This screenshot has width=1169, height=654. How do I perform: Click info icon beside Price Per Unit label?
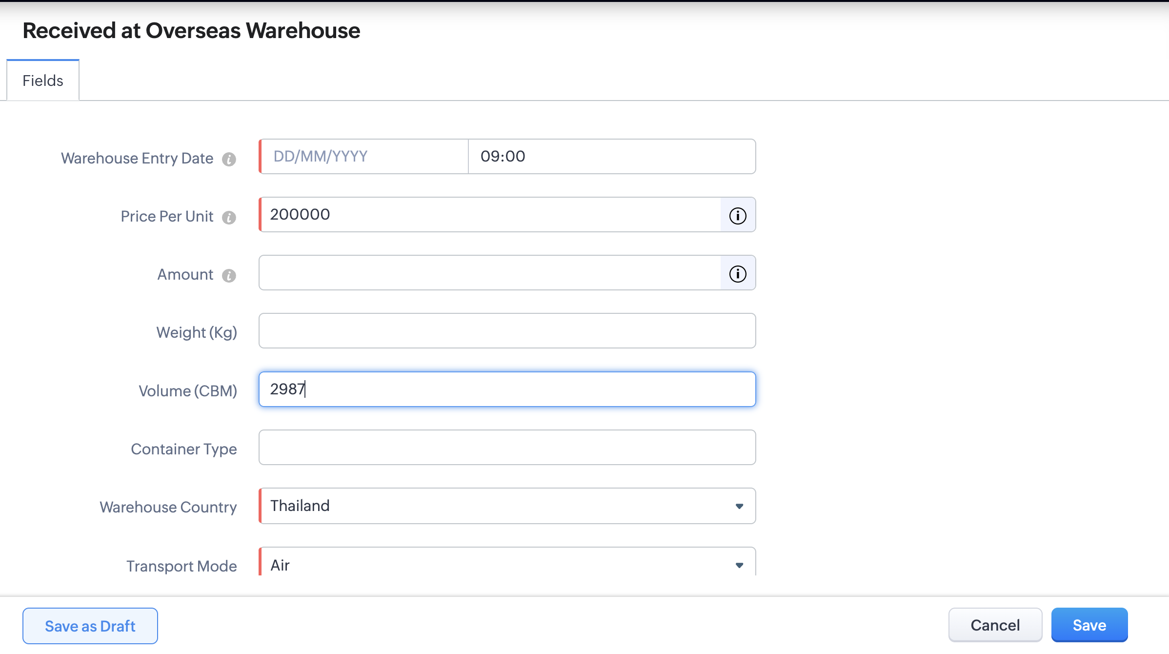(x=229, y=217)
